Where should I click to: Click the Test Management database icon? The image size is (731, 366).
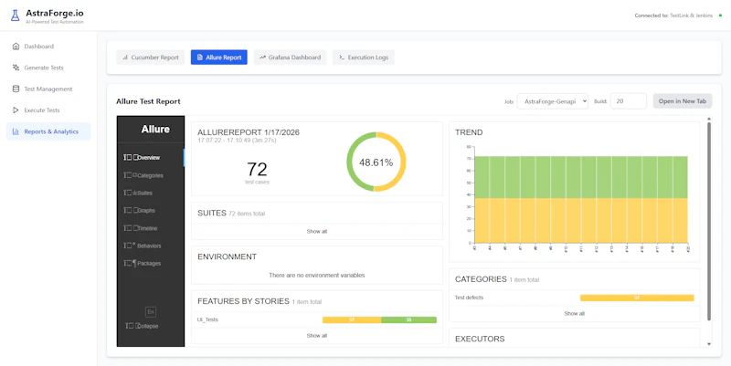[x=16, y=89]
